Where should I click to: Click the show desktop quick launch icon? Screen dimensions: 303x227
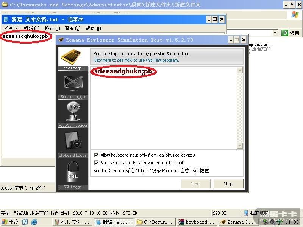[25, 222]
